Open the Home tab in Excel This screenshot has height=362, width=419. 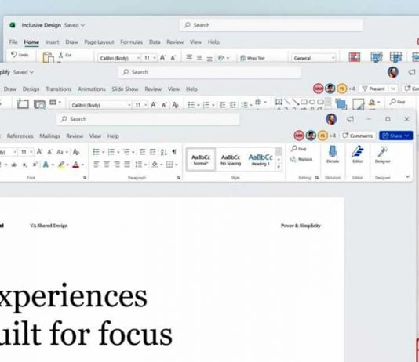(31, 42)
